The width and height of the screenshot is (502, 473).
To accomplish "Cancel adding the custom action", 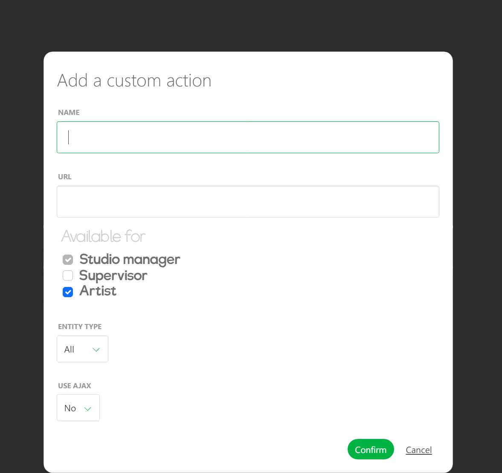I will (x=419, y=450).
